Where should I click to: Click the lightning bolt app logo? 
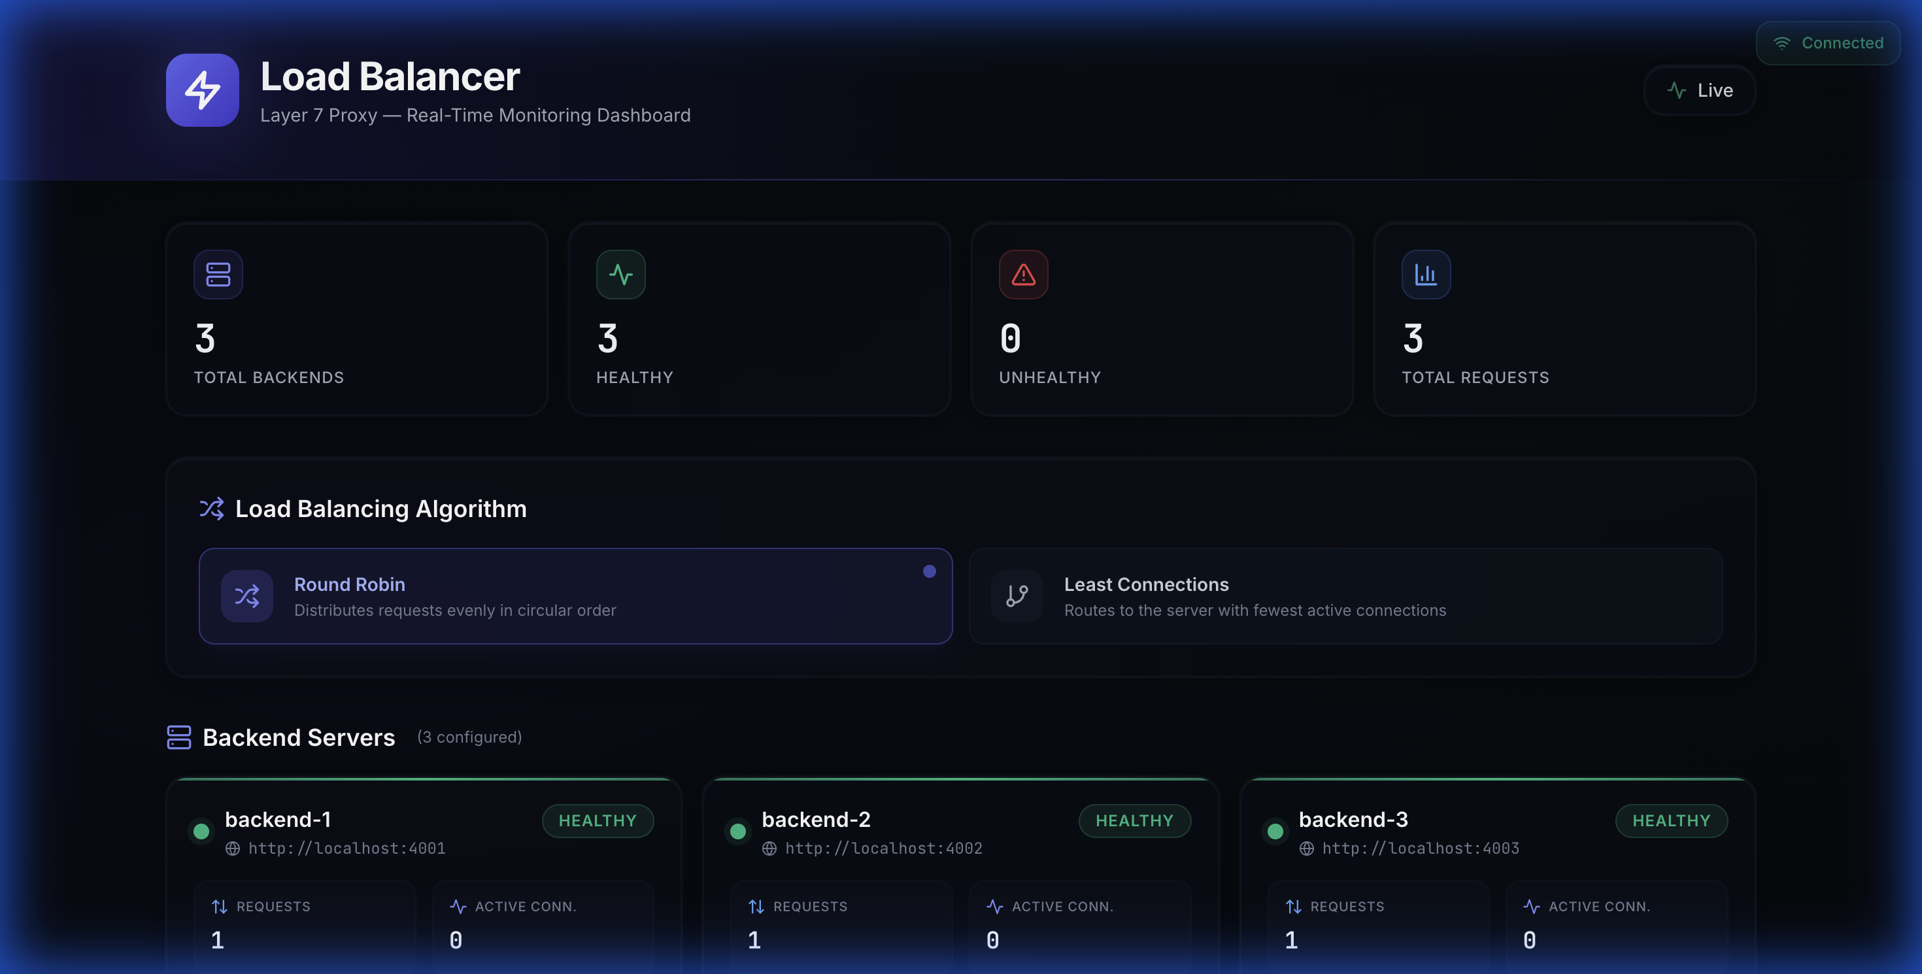[x=202, y=90]
